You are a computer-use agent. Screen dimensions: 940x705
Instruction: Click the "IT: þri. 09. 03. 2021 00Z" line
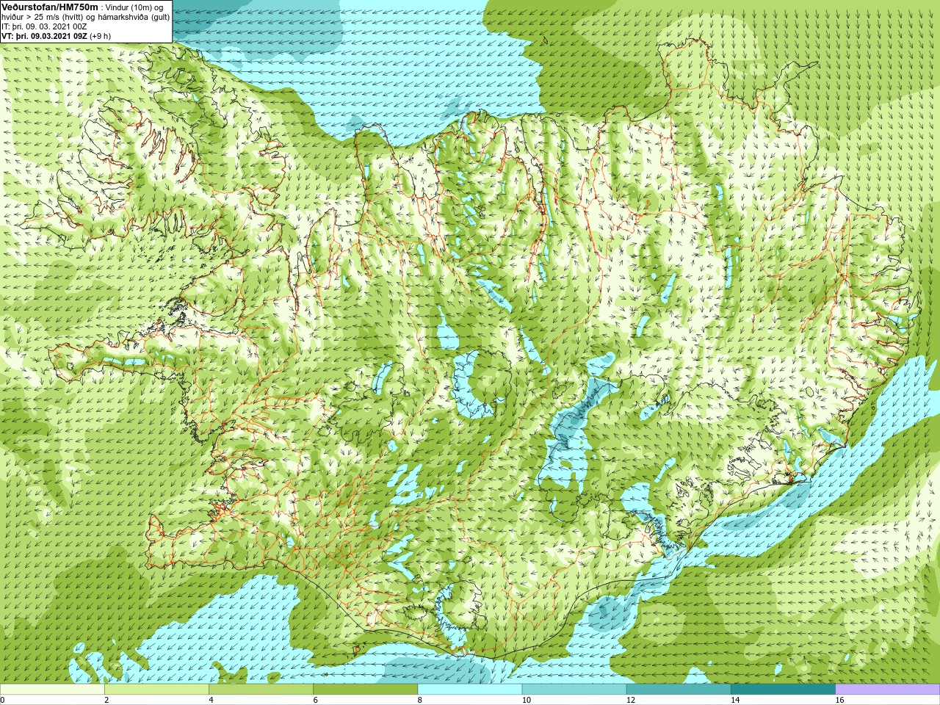pyautogui.click(x=44, y=26)
